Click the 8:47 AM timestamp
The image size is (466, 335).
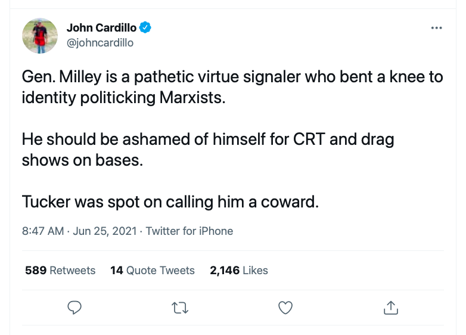coord(42,231)
